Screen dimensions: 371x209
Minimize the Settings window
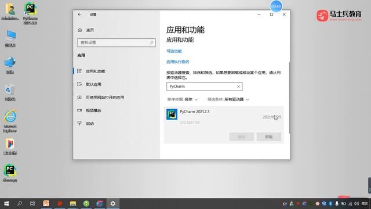pyautogui.click(x=259, y=15)
